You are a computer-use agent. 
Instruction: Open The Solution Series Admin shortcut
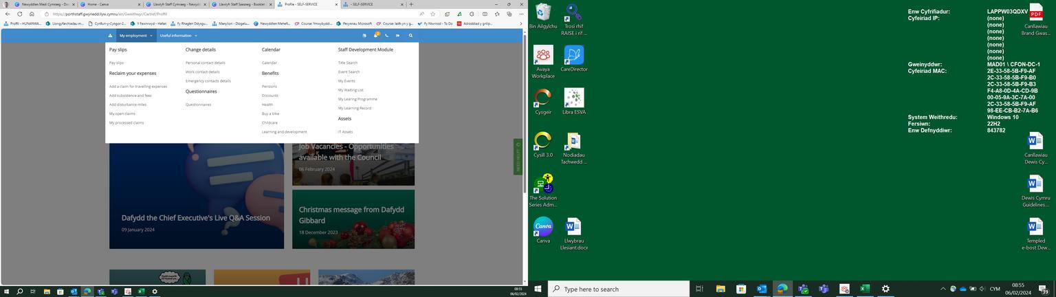[543, 191]
